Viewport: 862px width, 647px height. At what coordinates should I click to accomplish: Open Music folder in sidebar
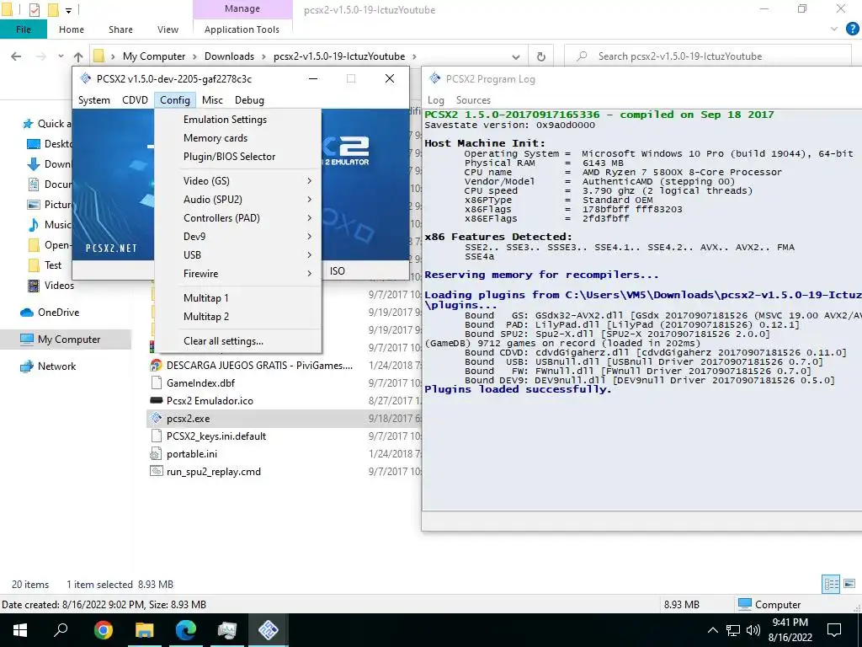(57, 224)
